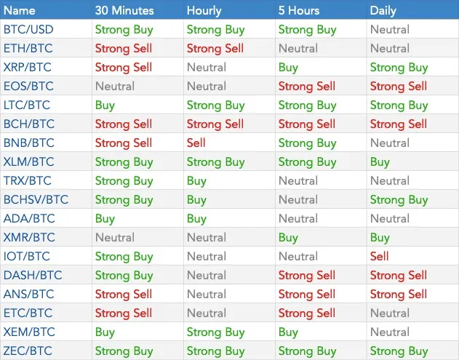Open the XEM/BTC pair
This screenshot has width=459, height=360.
[29, 332]
